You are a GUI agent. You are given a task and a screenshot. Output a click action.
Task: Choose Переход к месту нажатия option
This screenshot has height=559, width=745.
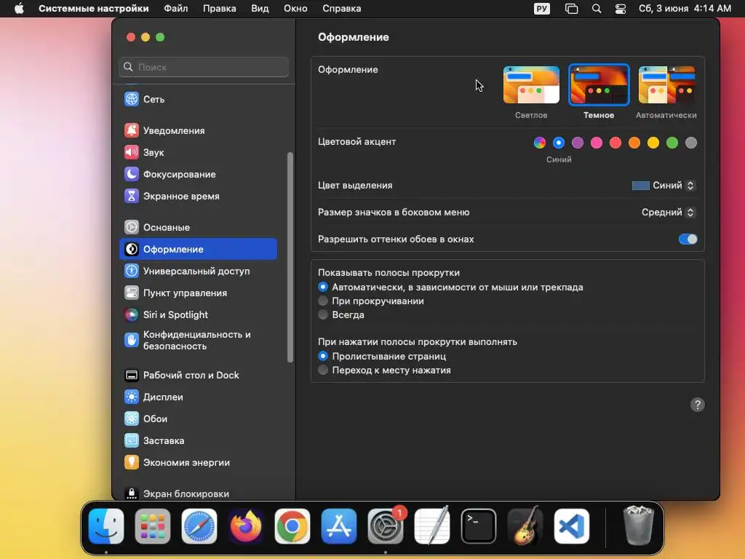pyautogui.click(x=323, y=369)
